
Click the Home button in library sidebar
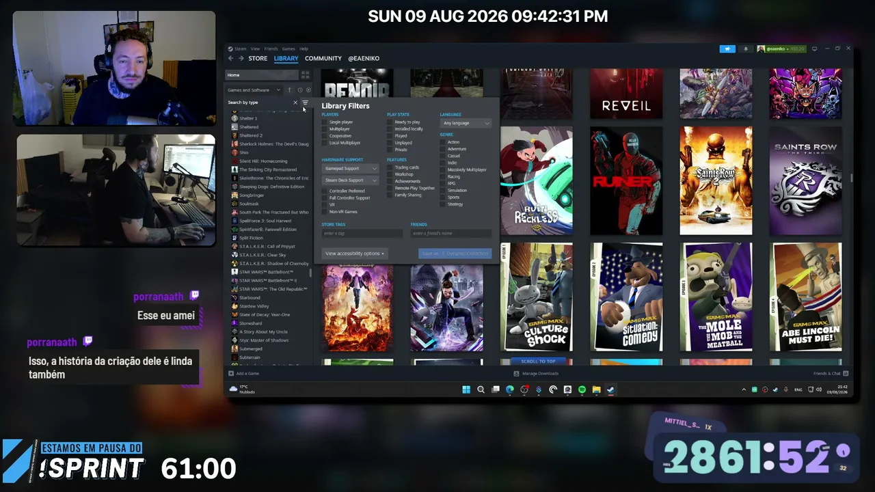[x=260, y=75]
